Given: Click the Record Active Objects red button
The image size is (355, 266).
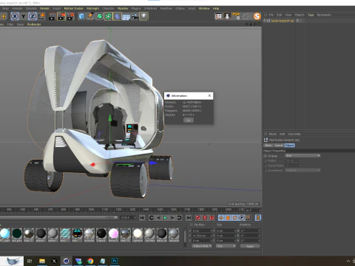Looking at the screenshot, I should [197, 218].
